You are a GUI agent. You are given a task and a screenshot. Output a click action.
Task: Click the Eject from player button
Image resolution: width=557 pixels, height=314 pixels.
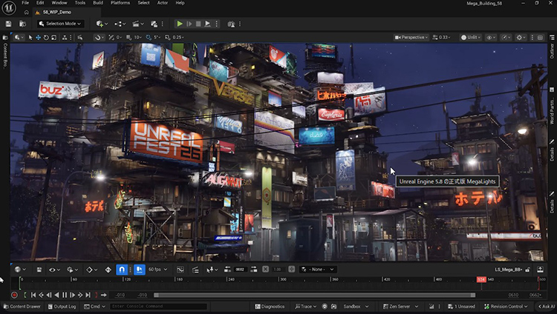[x=207, y=24]
